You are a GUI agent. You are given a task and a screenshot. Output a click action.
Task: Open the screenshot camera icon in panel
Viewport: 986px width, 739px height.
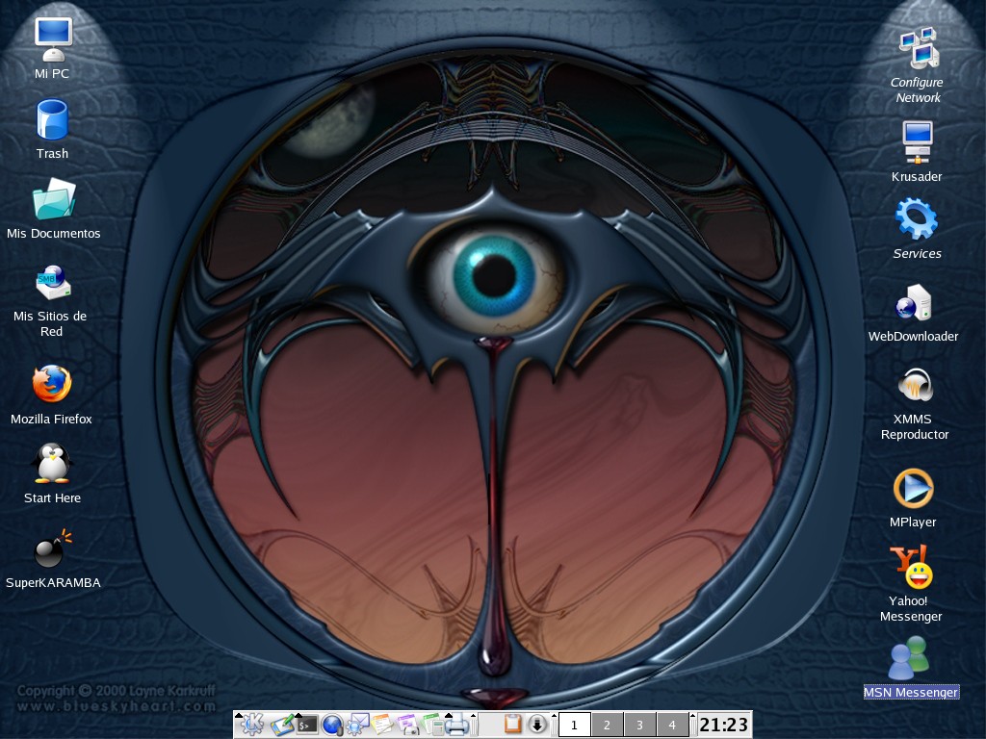point(408,725)
